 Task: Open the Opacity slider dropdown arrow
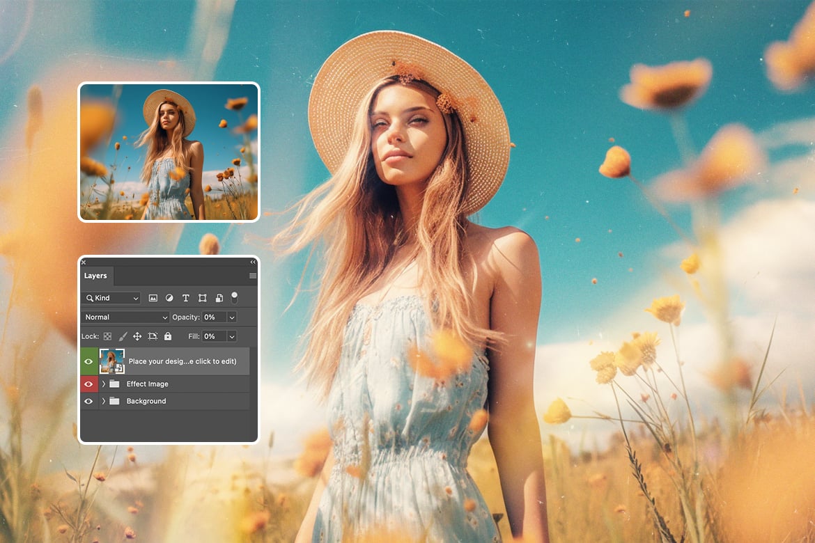pyautogui.click(x=232, y=317)
